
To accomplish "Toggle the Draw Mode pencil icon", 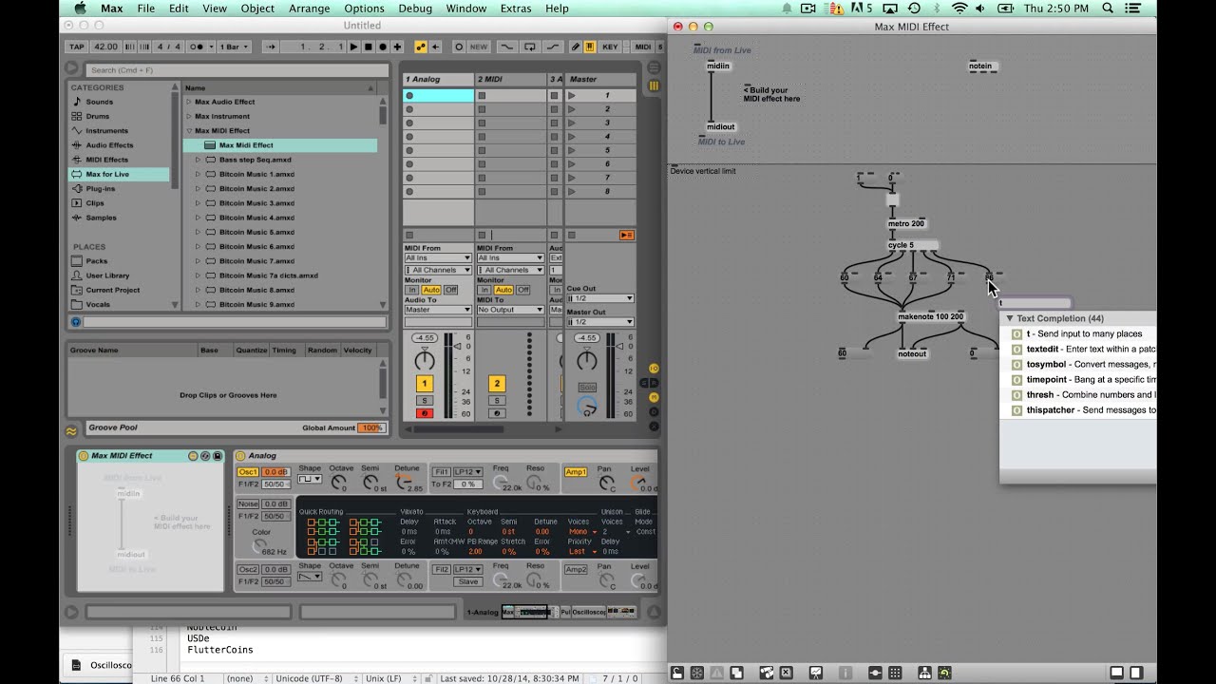I will 577,47.
